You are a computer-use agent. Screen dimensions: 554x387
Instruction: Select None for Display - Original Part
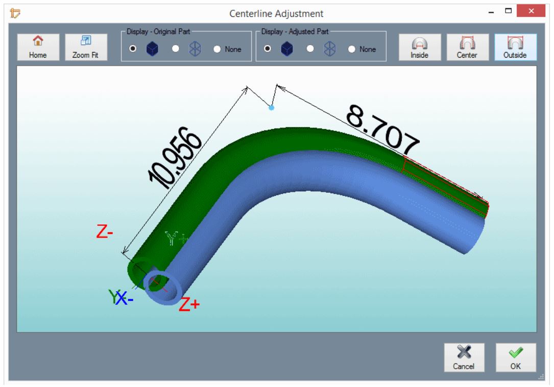point(216,49)
